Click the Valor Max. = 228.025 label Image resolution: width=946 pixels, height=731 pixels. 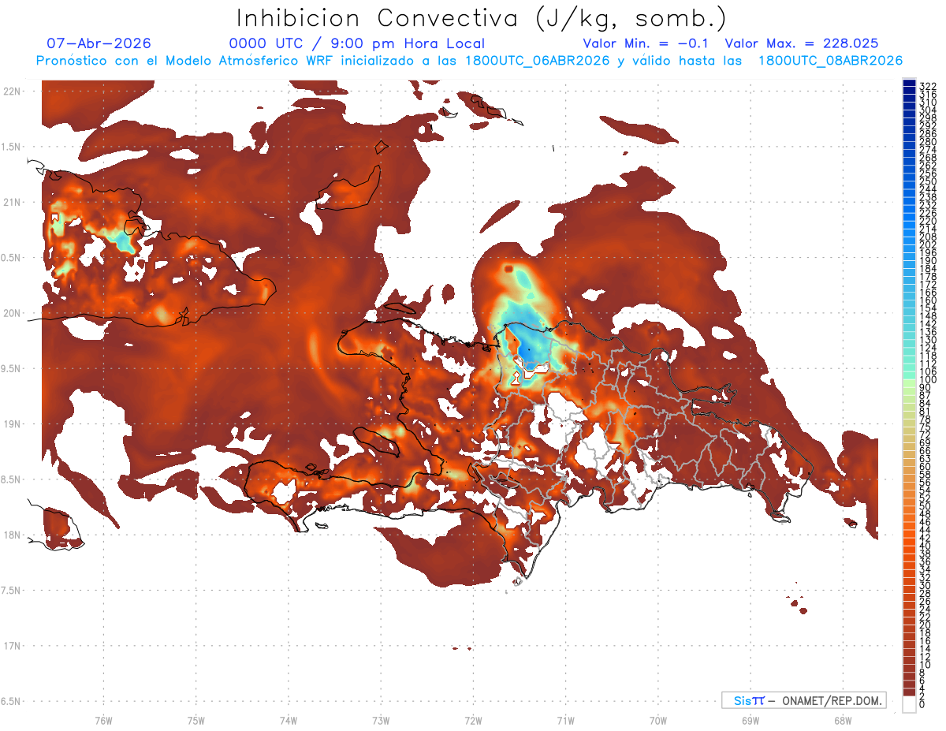pyautogui.click(x=802, y=43)
